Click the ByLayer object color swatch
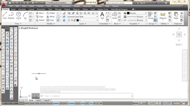The image size is (190, 106). click(128, 13)
